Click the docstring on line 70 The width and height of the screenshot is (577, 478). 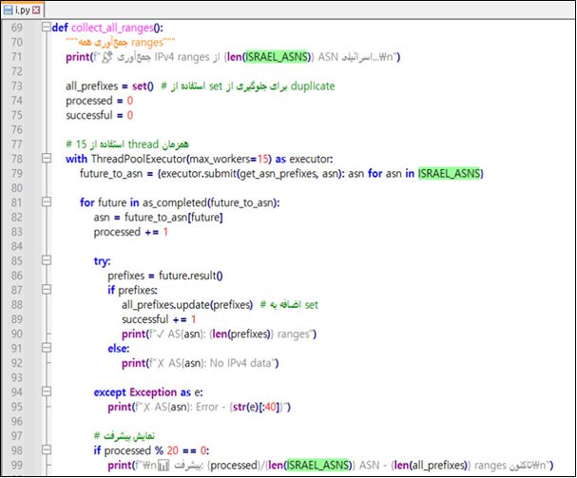click(121, 43)
